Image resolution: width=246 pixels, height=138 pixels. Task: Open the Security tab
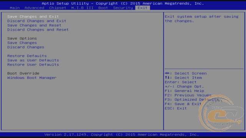point(123,8)
